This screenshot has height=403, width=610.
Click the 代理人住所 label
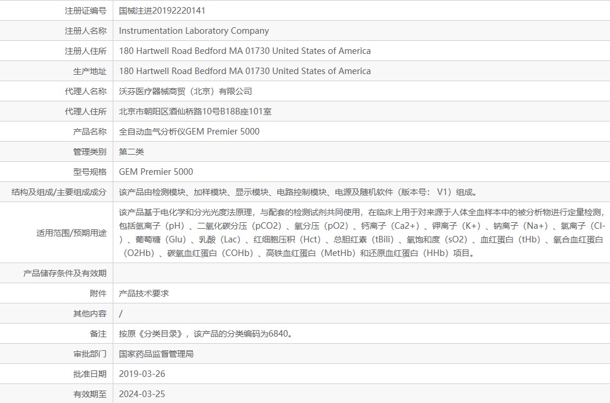[85, 111]
